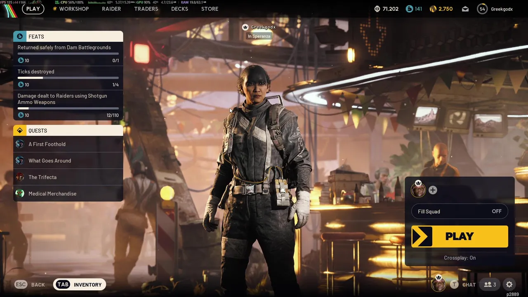Click the Shotgun Ammo damage progress bar
The image size is (528, 297).
(68, 108)
